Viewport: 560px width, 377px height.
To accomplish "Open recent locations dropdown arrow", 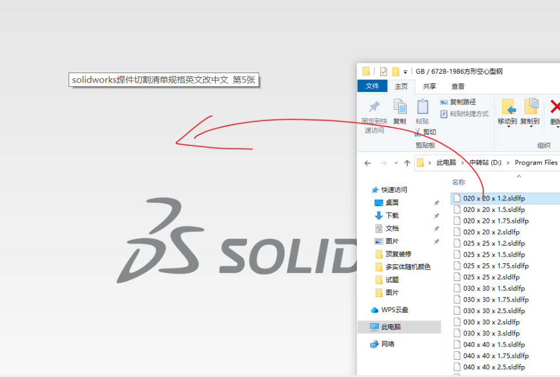I will point(396,163).
